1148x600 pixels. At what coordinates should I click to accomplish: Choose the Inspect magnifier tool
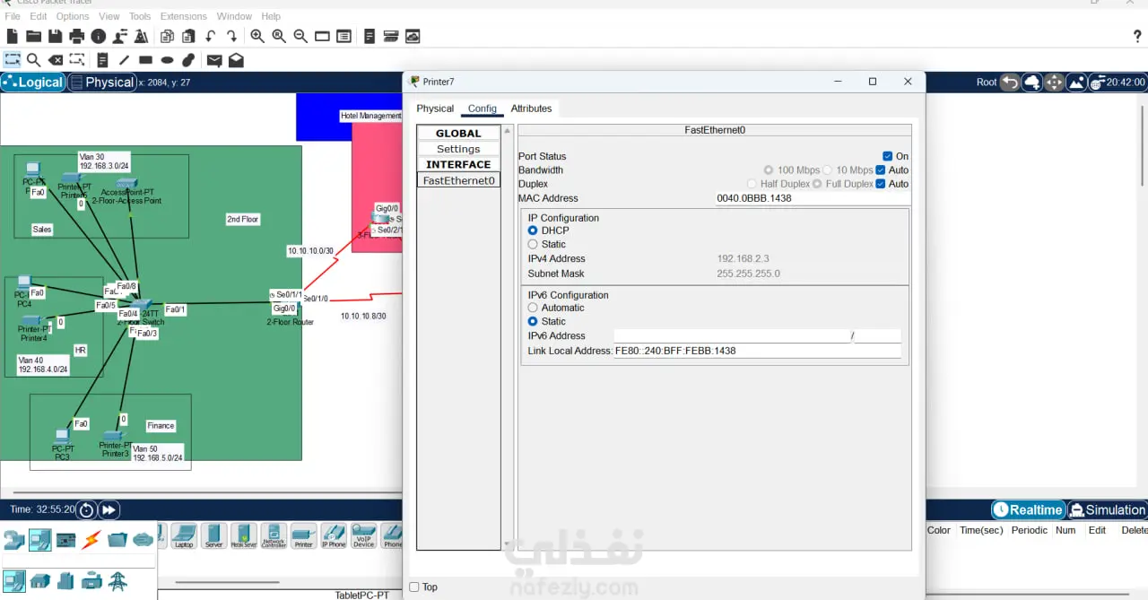pyautogui.click(x=33, y=60)
